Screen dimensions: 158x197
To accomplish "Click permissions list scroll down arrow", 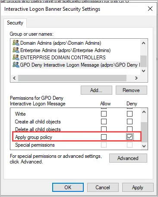I will point(144,146).
